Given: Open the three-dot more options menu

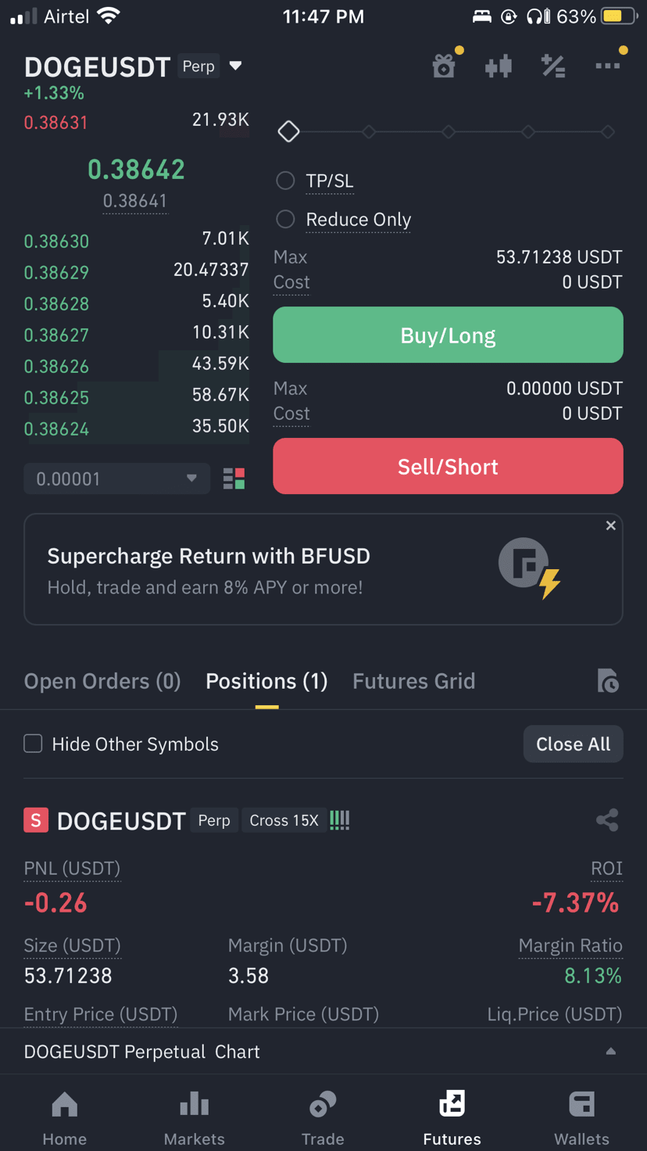Looking at the screenshot, I should coord(607,66).
